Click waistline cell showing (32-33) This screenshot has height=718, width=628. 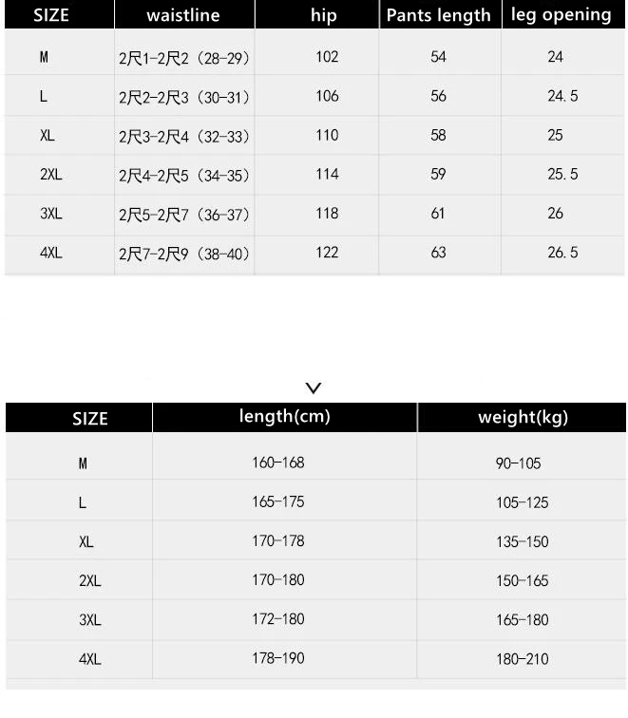pos(183,137)
